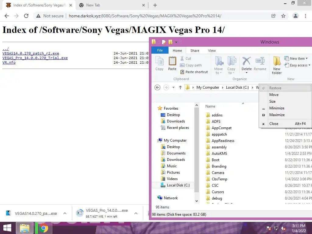Select the addins folder

coord(217,115)
